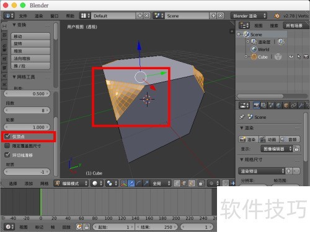Open the viewport shading sphere selector
The height and width of the screenshot is (232, 310).
(97, 183)
